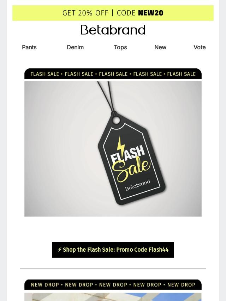
Task: Open the Flash Sale price tag image
Action: point(113,149)
